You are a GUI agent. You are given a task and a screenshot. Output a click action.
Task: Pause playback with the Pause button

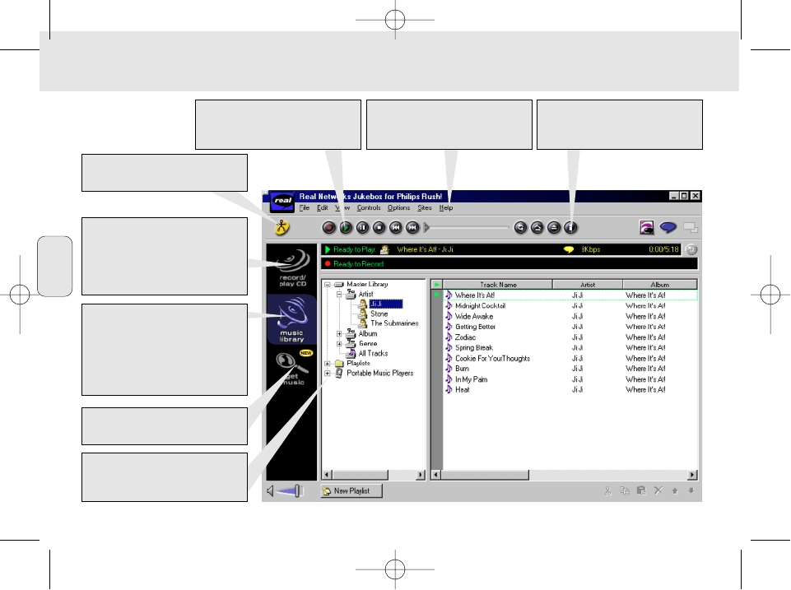coord(362,228)
